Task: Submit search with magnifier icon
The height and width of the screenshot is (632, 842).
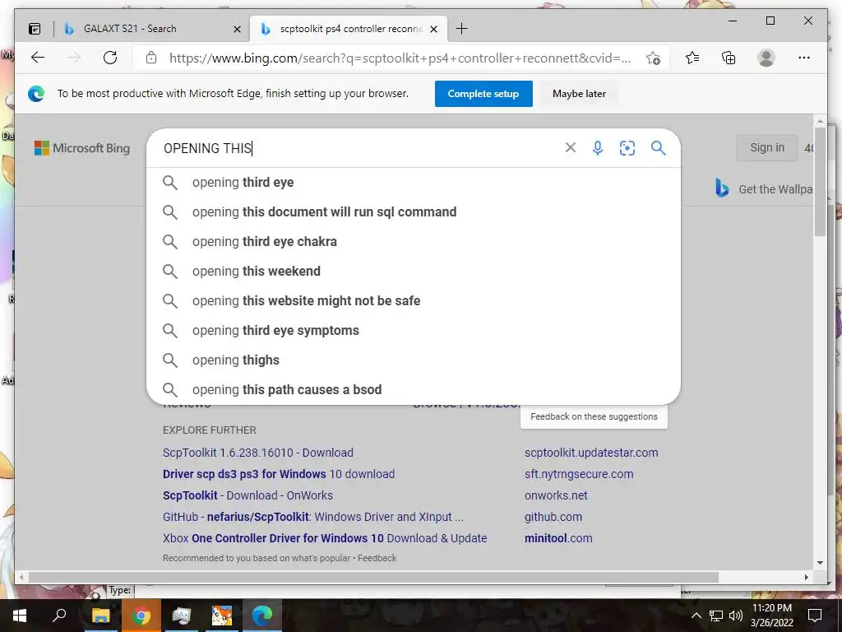Action: (x=659, y=148)
